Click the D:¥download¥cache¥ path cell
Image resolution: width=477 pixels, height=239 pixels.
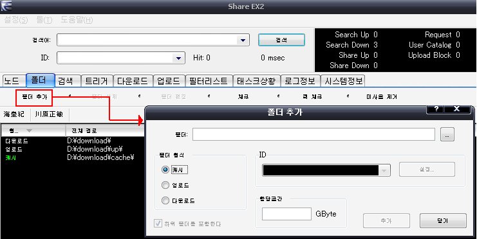[x=100, y=157]
